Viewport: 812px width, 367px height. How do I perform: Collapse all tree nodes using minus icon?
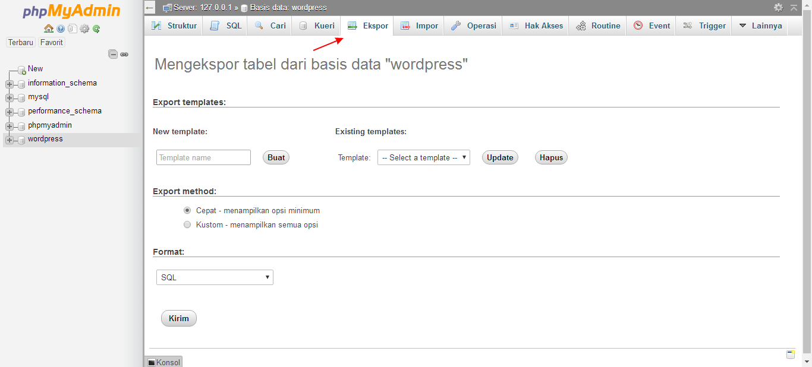113,54
